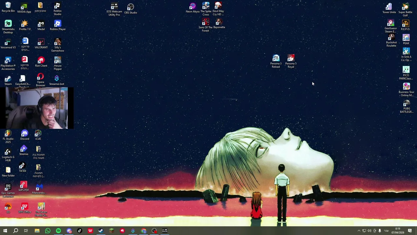Select the Medal desktop icon
417x235 pixels.
(41, 25)
